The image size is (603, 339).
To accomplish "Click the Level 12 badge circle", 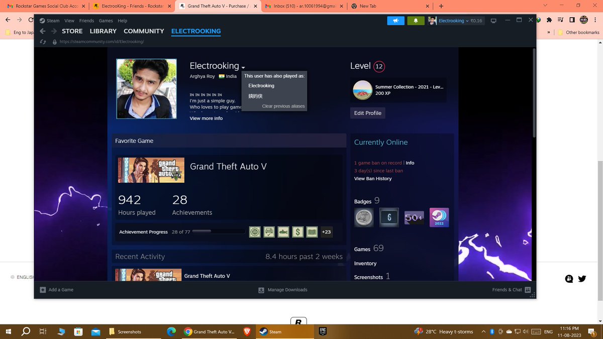I will pyautogui.click(x=379, y=66).
